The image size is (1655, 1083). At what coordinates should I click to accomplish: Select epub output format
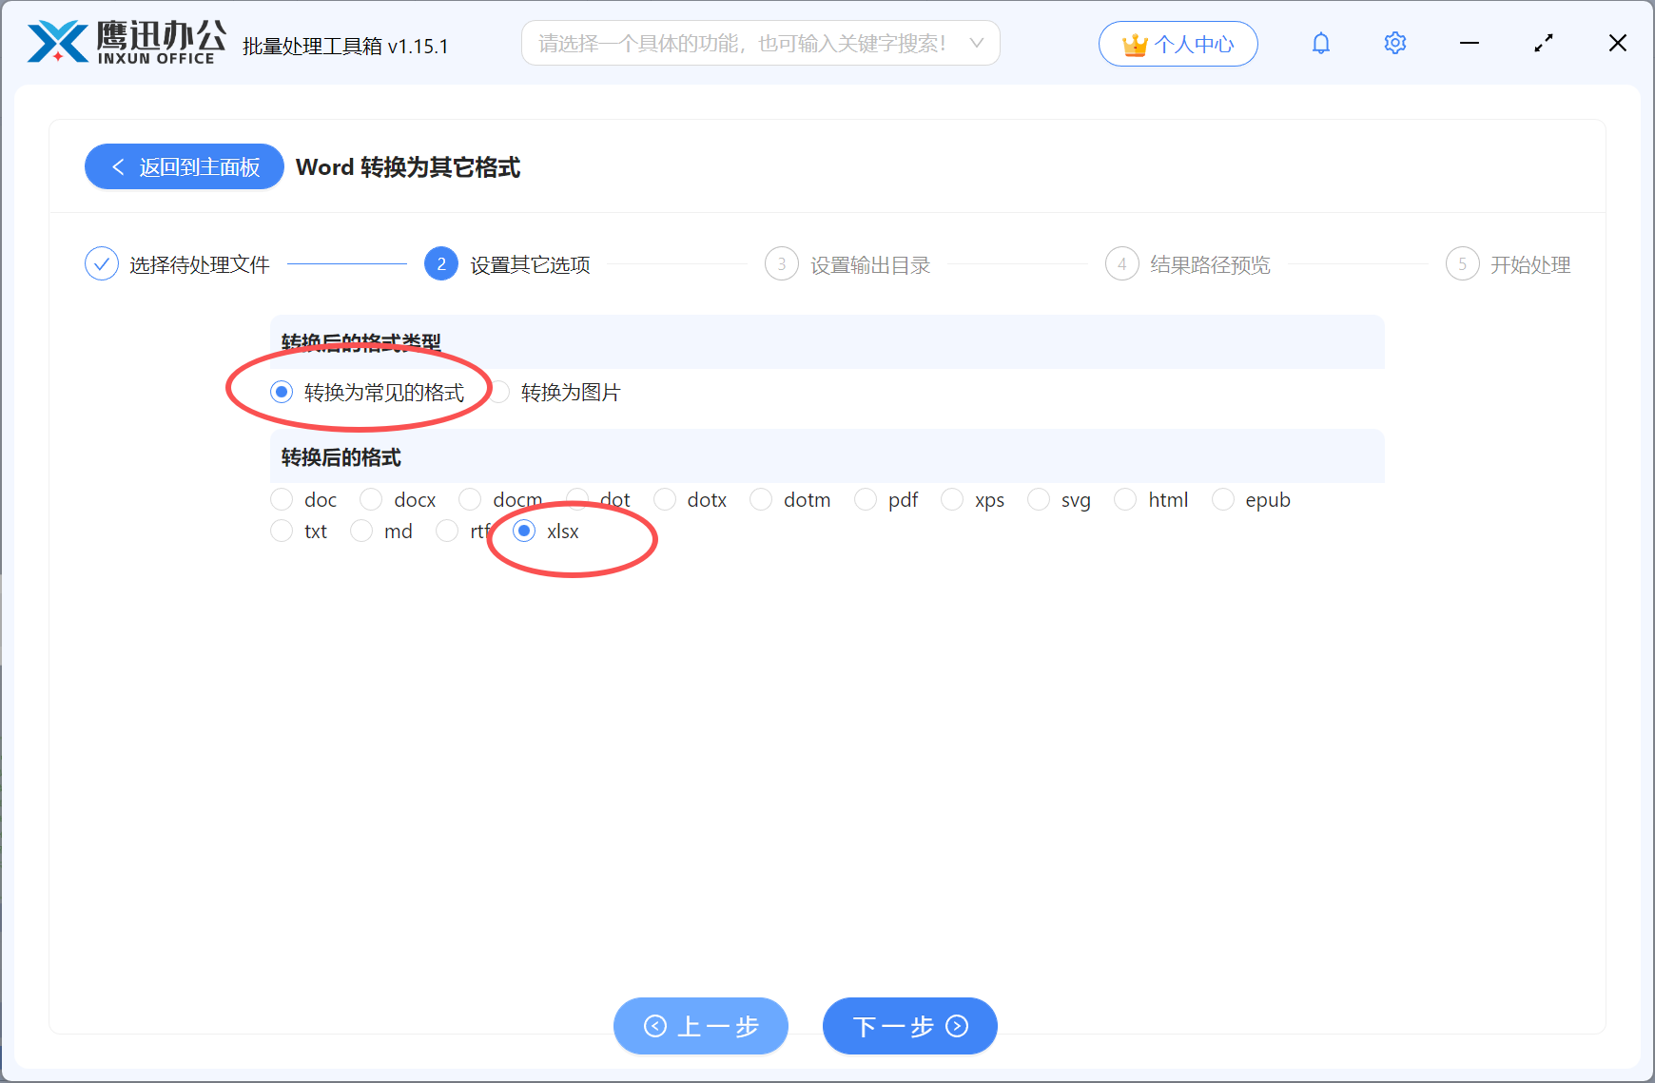pos(1222,499)
